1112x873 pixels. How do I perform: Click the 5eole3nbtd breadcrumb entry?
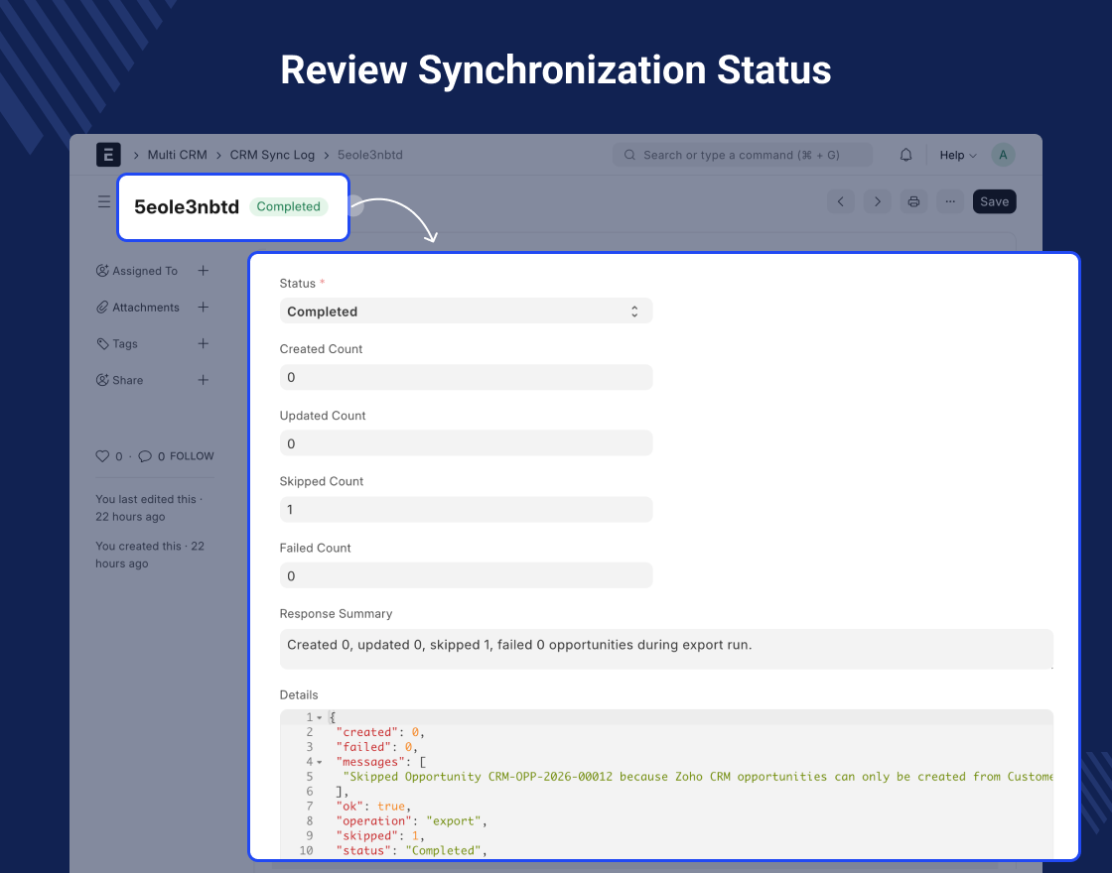370,155
